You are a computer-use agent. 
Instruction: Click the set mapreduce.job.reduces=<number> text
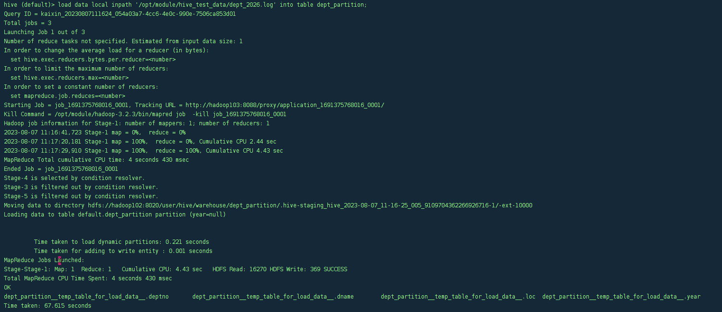pyautogui.click(x=68, y=96)
